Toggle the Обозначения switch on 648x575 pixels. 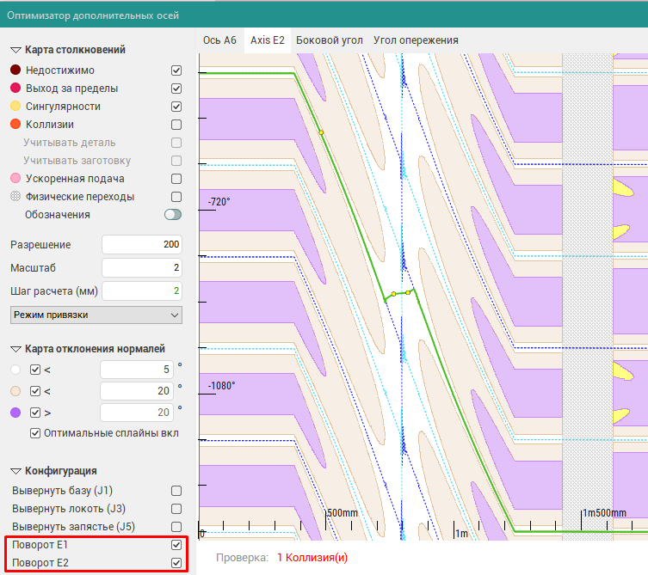pyautogui.click(x=173, y=215)
